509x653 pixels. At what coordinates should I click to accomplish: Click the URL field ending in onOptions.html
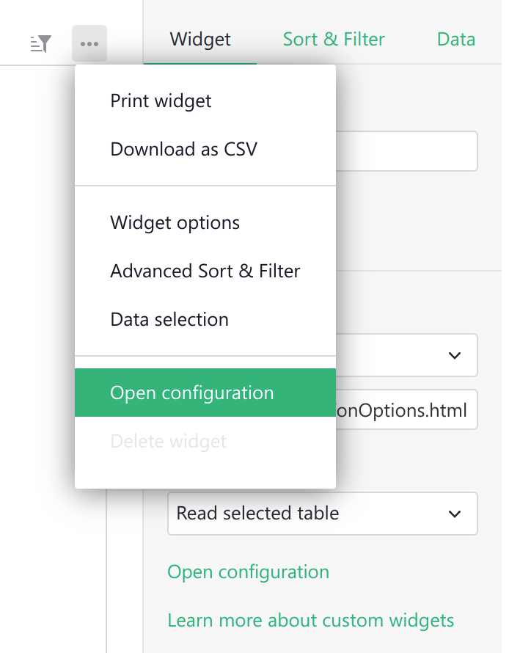tap(411, 409)
